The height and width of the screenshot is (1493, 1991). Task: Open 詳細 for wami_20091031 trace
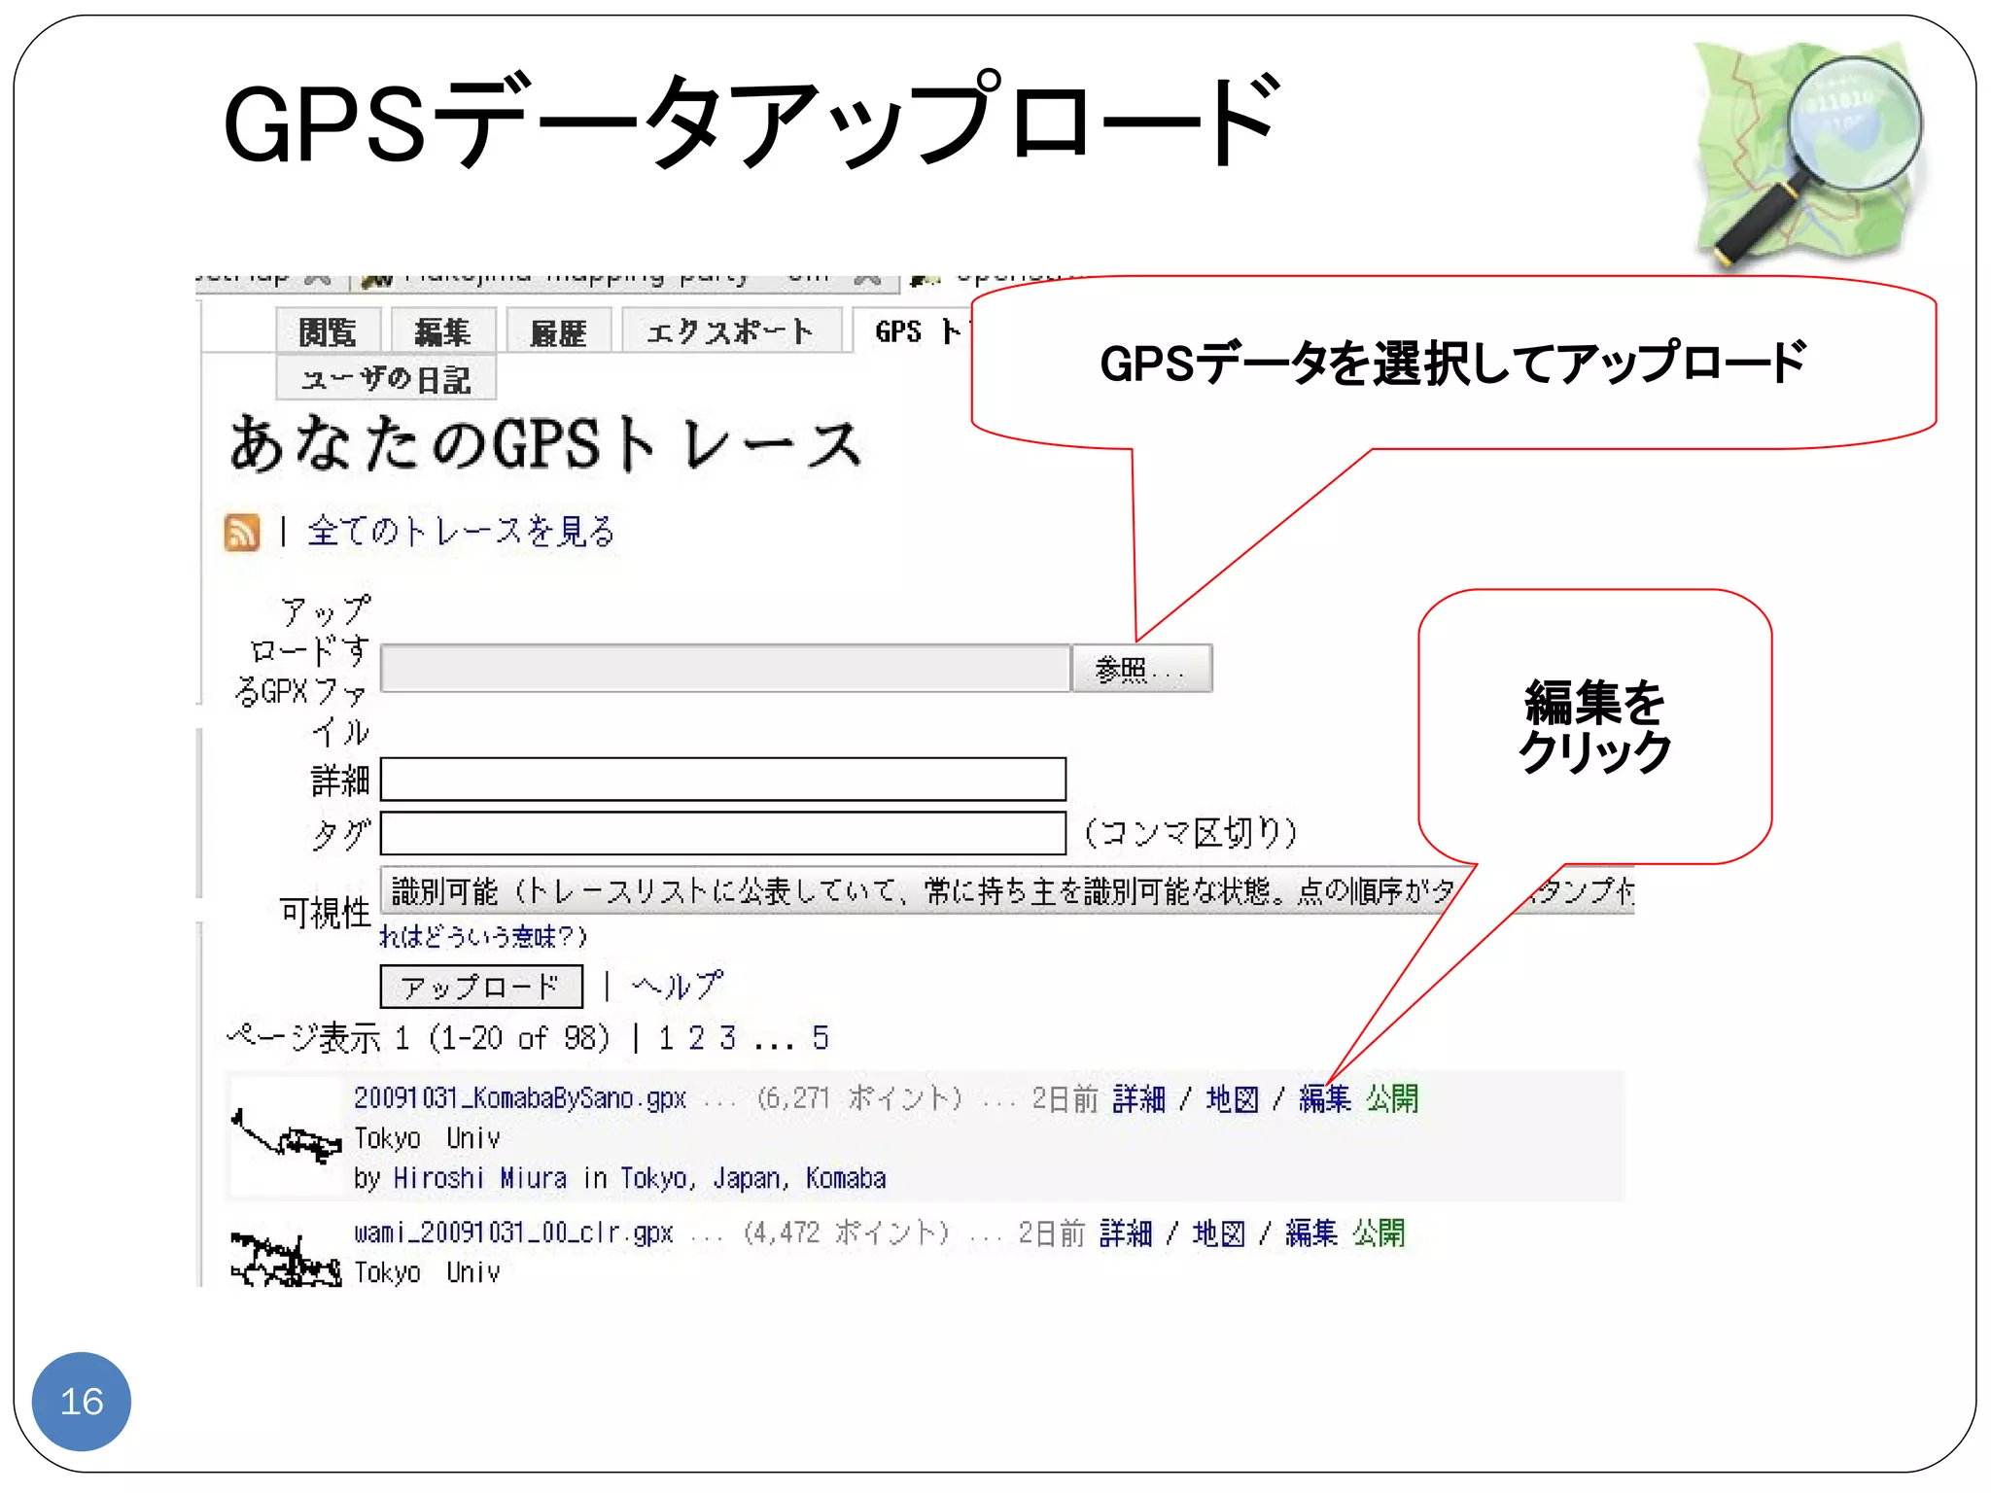pos(1126,1233)
